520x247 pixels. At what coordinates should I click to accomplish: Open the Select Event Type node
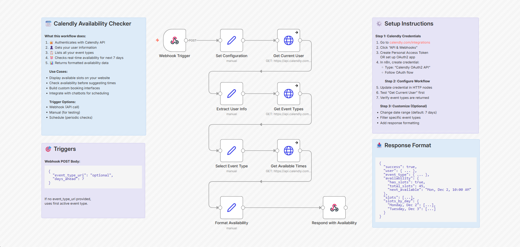click(231, 151)
